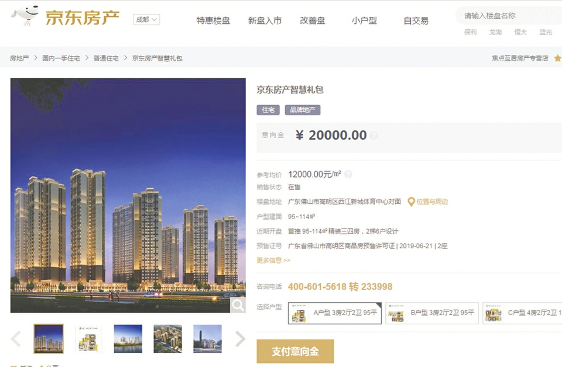Select the floor plan thumbnail image
The height and width of the screenshot is (367, 562).
tap(88, 339)
